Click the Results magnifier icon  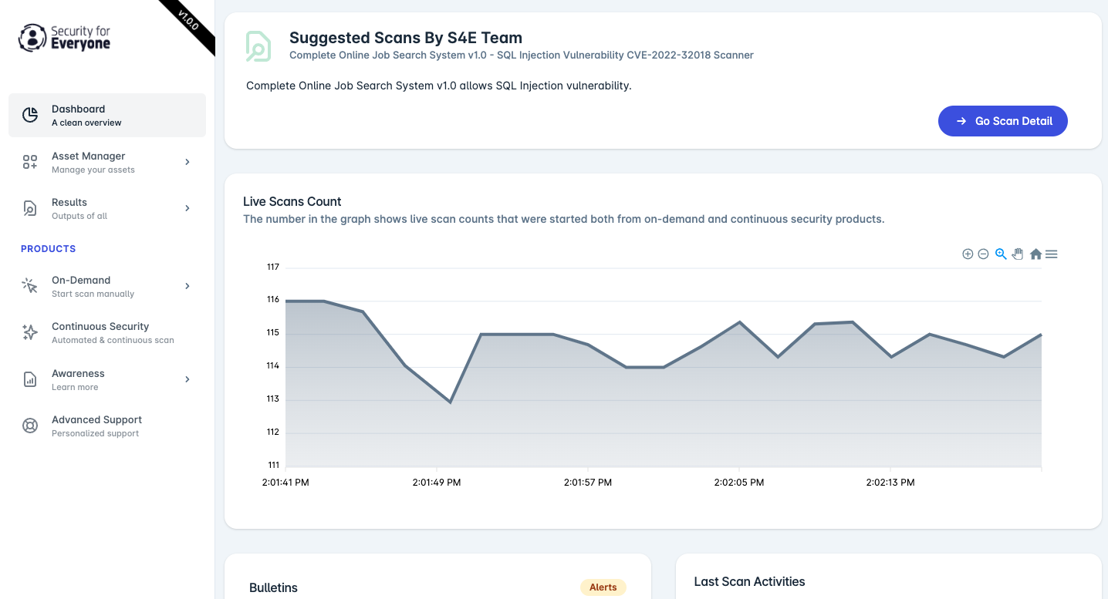30,208
